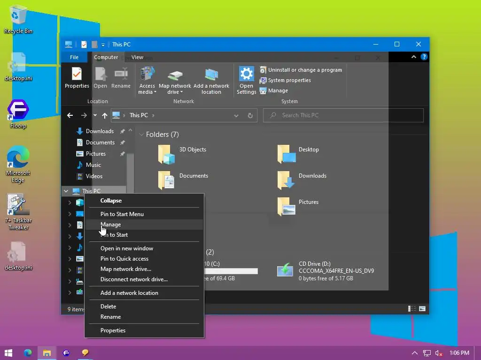The height and width of the screenshot is (360, 481).
Task: Select Pictures in Quick access pane
Action: [x=95, y=154]
